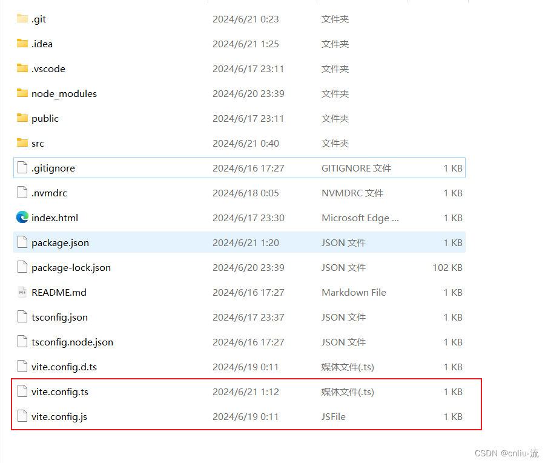This screenshot has width=548, height=463.
Task: Select the vite.config.js file
Action: (56, 416)
